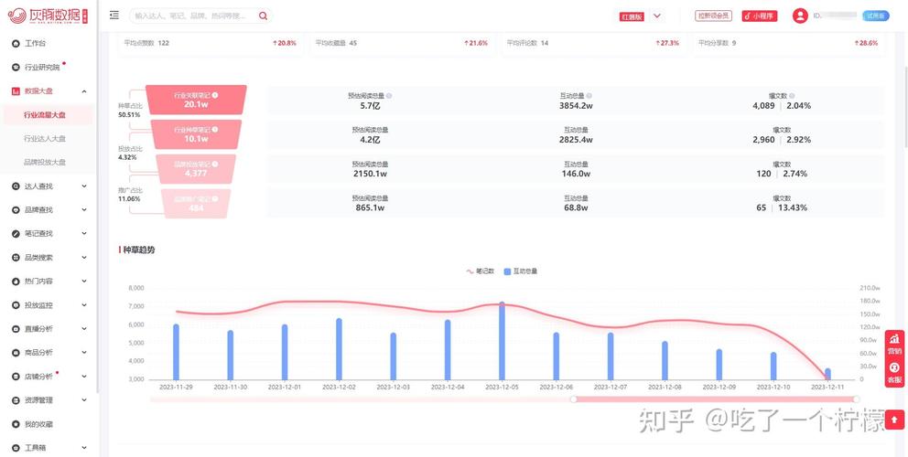The height and width of the screenshot is (457, 908).
Task: Click the 小程序 button in header
Action: pyautogui.click(x=759, y=16)
